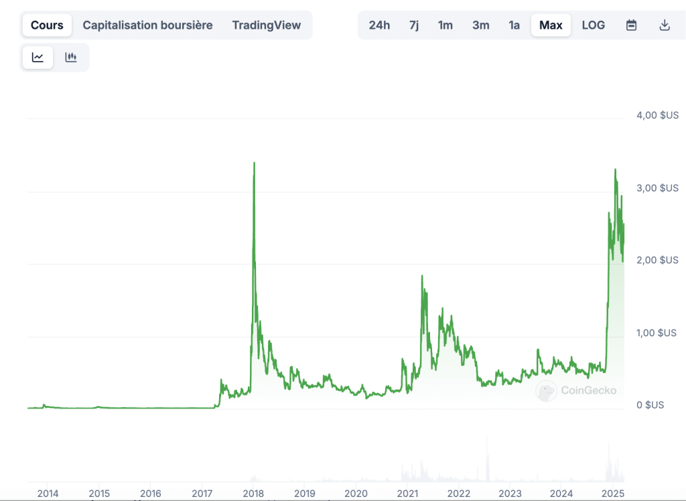Image resolution: width=686 pixels, height=501 pixels.
Task: Select the Max time range
Action: pos(551,25)
